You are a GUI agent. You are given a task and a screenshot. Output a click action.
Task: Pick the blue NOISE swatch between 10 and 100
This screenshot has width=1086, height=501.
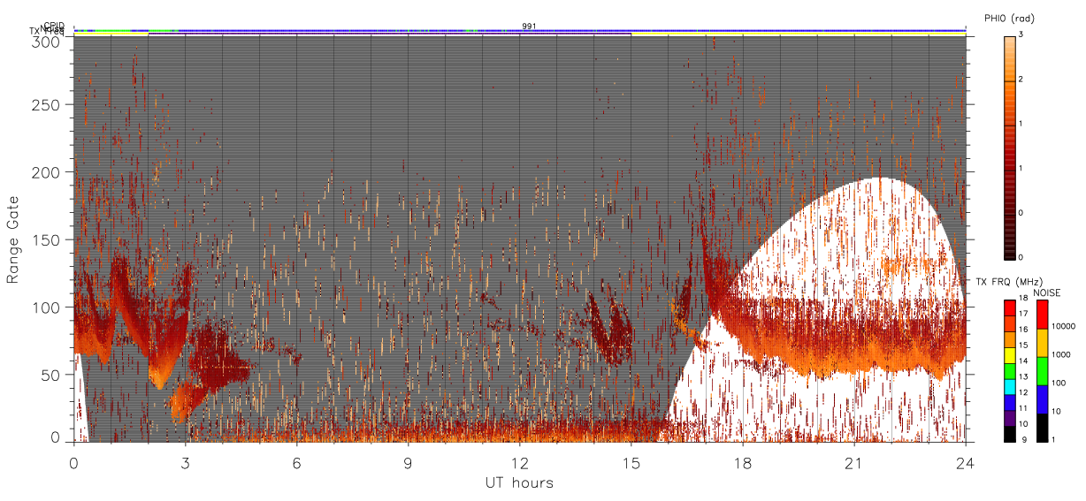1043,399
